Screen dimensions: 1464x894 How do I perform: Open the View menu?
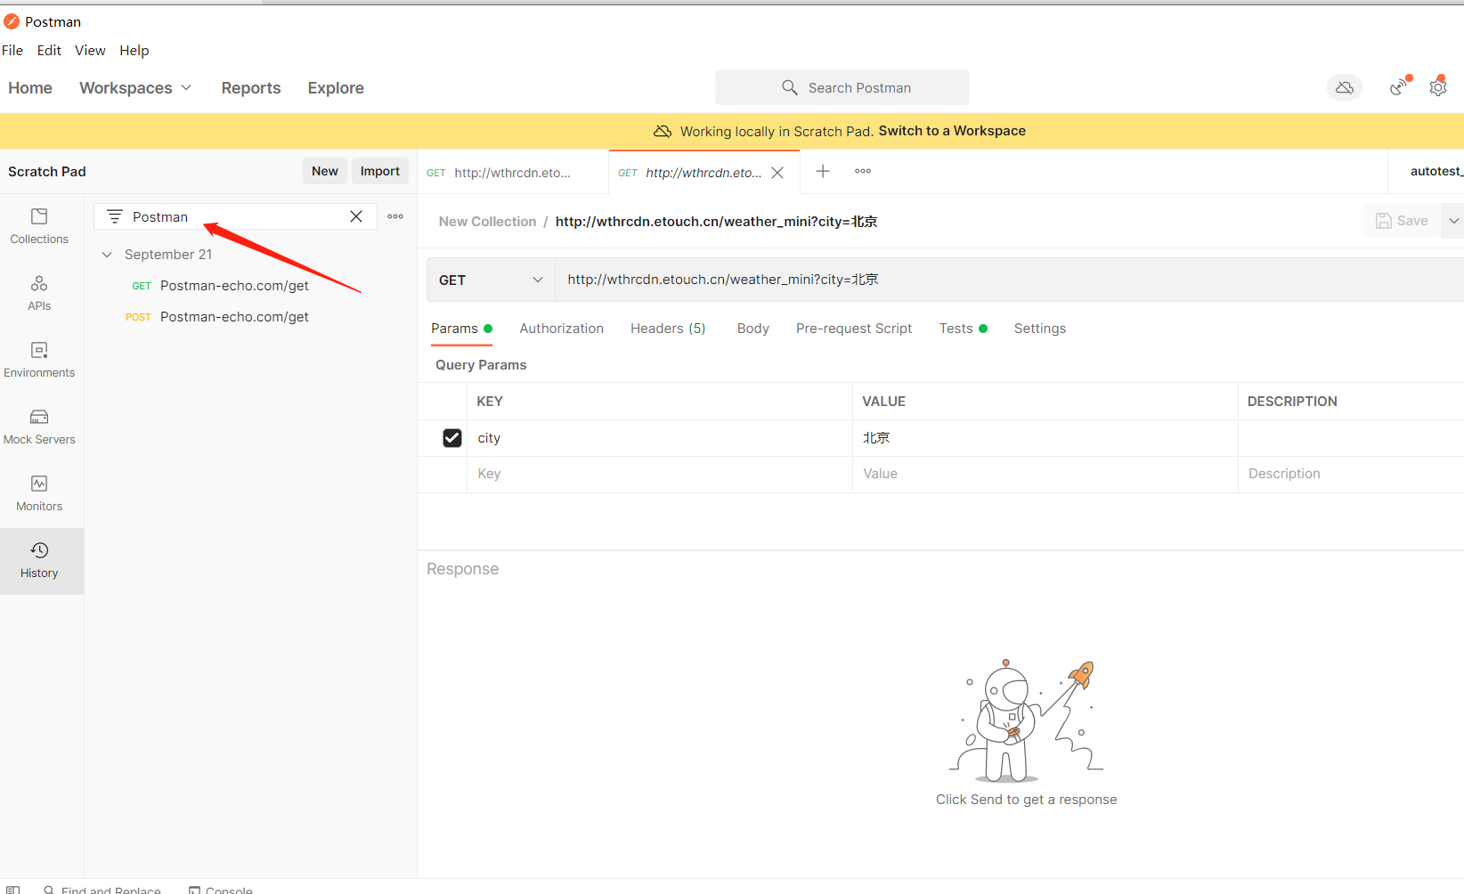point(90,50)
